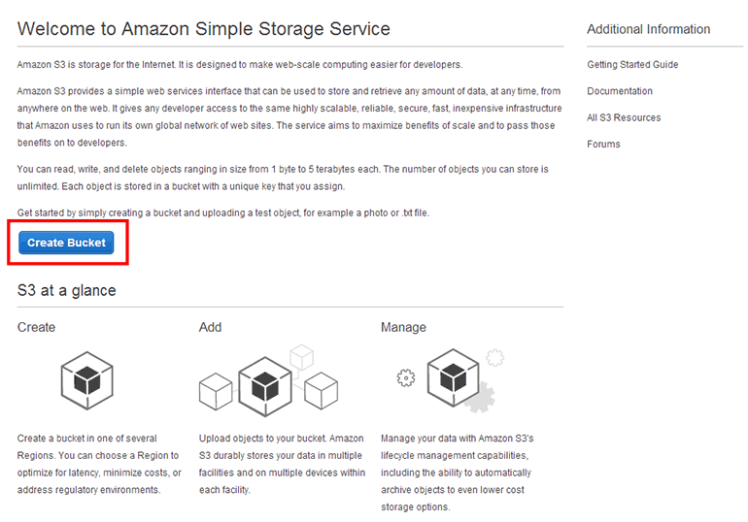Click the Welcome to Amazon Simple Storage Service heading
Screen dimensions: 748x522
tap(204, 29)
